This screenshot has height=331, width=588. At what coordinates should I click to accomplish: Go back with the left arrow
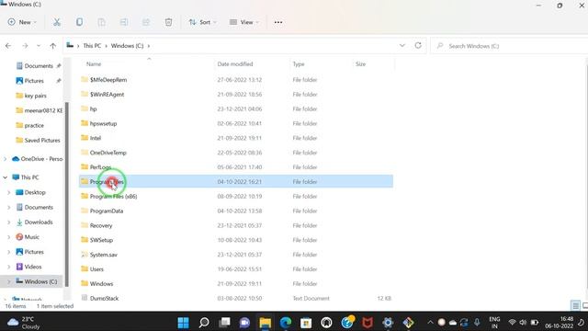coord(8,46)
